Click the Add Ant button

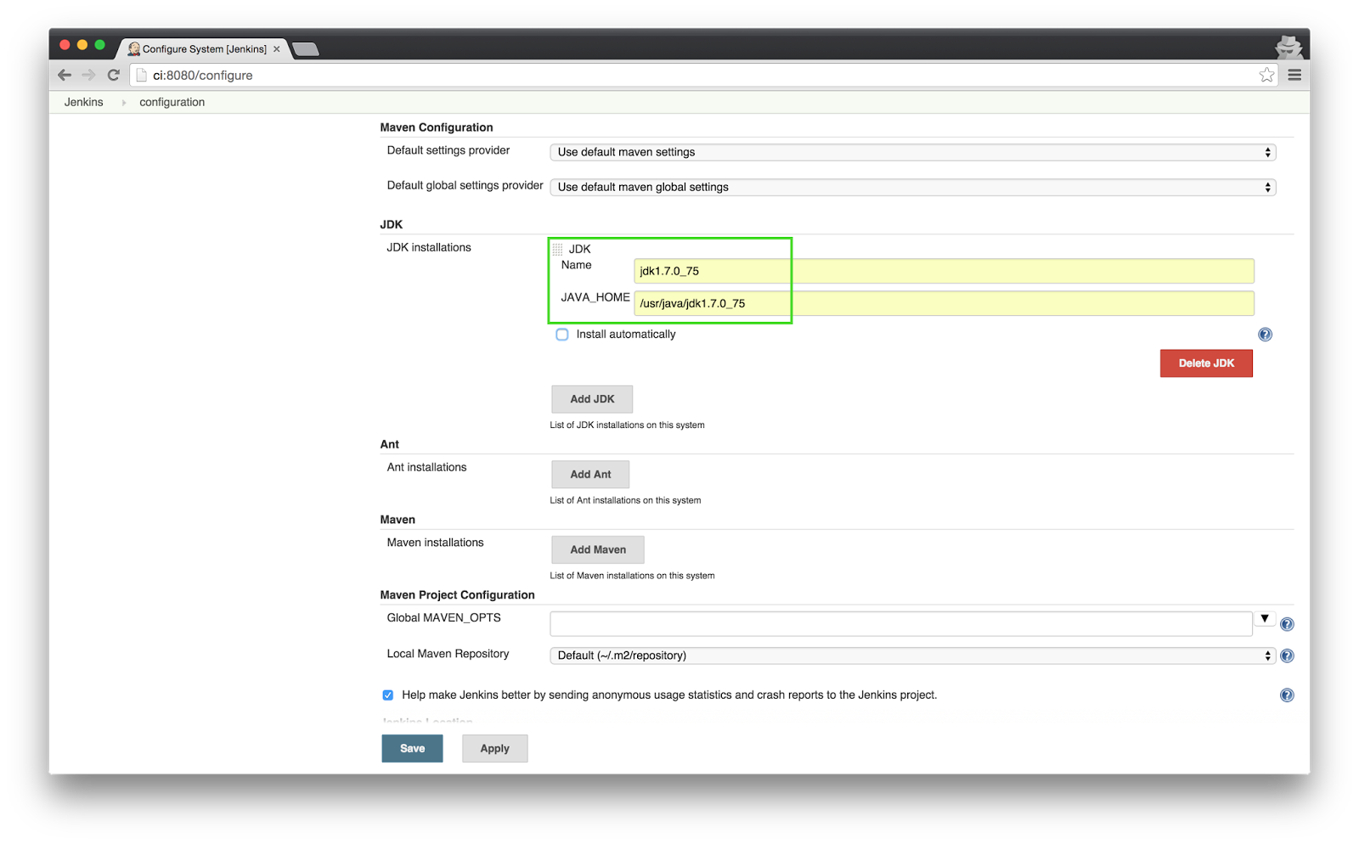(x=590, y=475)
